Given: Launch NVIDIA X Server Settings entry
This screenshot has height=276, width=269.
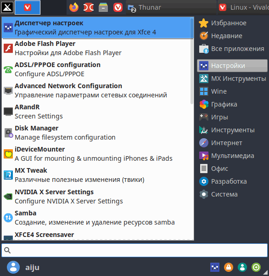Looking at the screenshot, I should (x=98, y=197).
